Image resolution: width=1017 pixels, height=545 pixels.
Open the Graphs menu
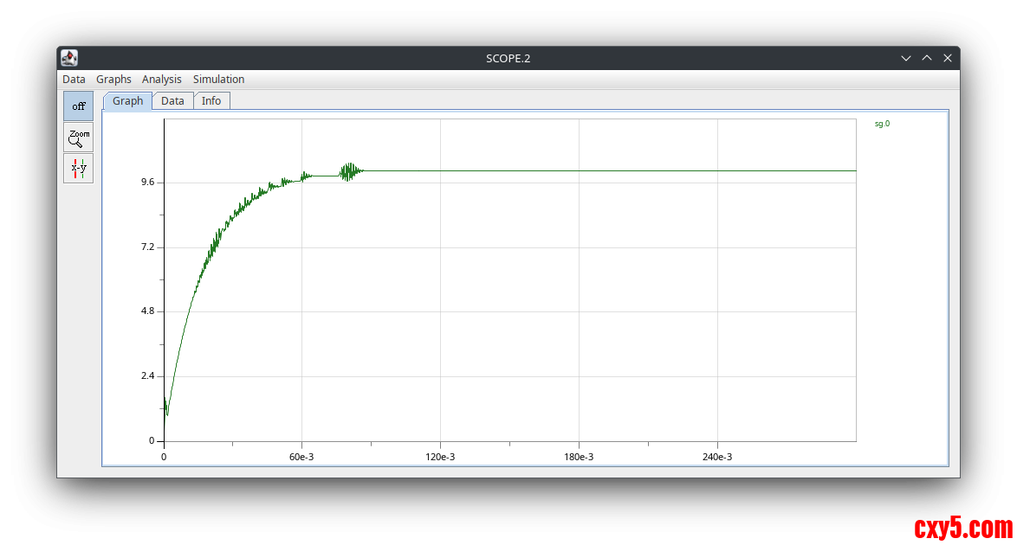[x=113, y=80]
